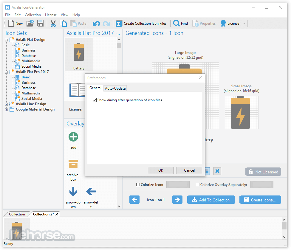Choose the arrow-down overlay
Screen dimensions: 291x250
tap(73, 192)
